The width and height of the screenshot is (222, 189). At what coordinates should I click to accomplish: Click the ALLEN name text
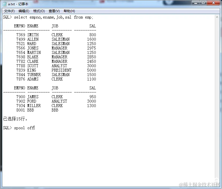point(33,39)
